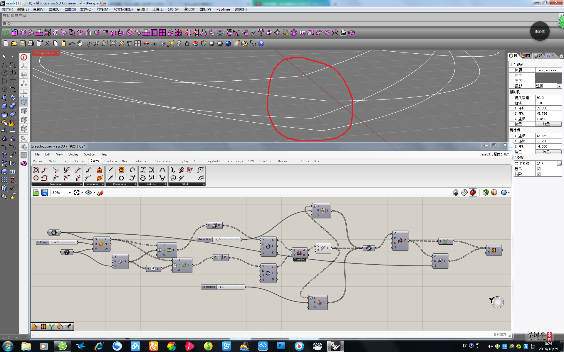This screenshot has height=352, width=564.
Task: Click Rhino four-viewport layout icon
Action: pyautogui.click(x=137, y=43)
